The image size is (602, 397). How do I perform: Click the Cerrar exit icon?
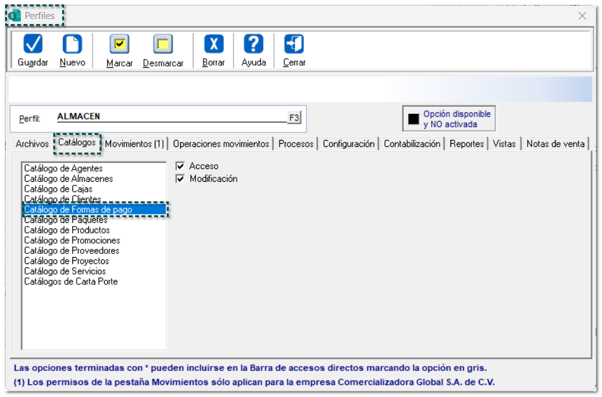pos(294,44)
